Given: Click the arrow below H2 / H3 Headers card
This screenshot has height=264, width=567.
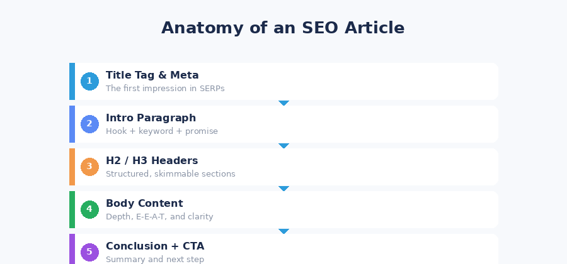Looking at the screenshot, I should point(283,188).
